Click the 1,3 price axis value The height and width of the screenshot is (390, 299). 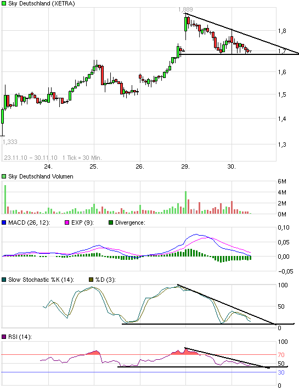click(282, 144)
